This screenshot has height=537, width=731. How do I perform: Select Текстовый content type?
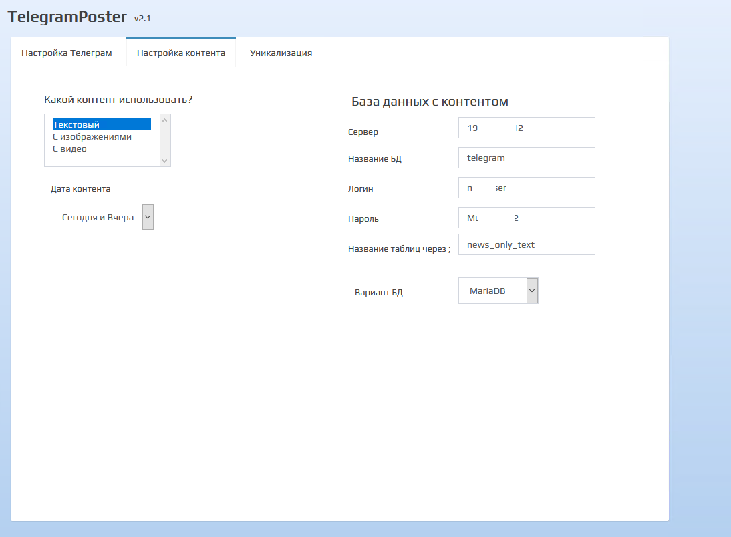click(102, 124)
